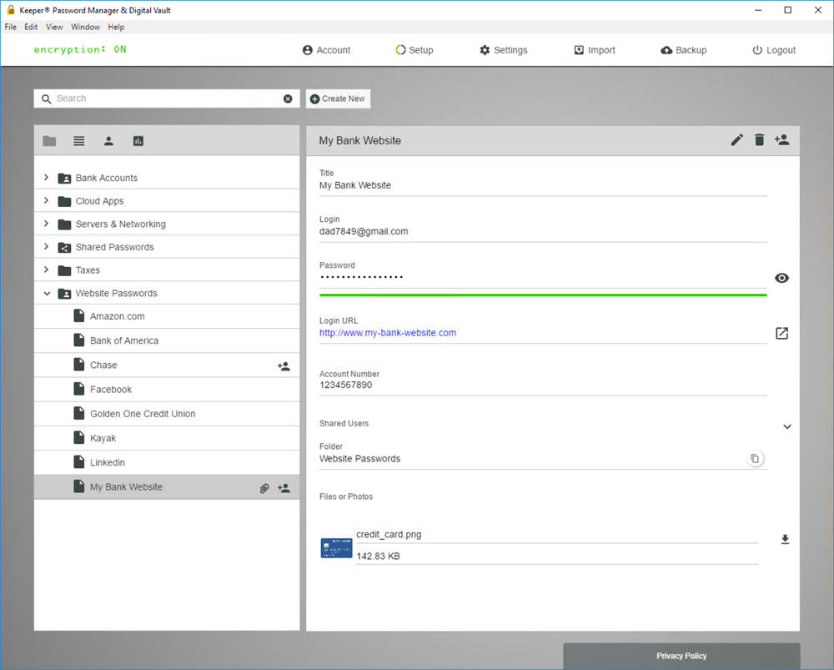
Task: Click the Keeper lock icon in title bar
Action: pyautogui.click(x=11, y=9)
